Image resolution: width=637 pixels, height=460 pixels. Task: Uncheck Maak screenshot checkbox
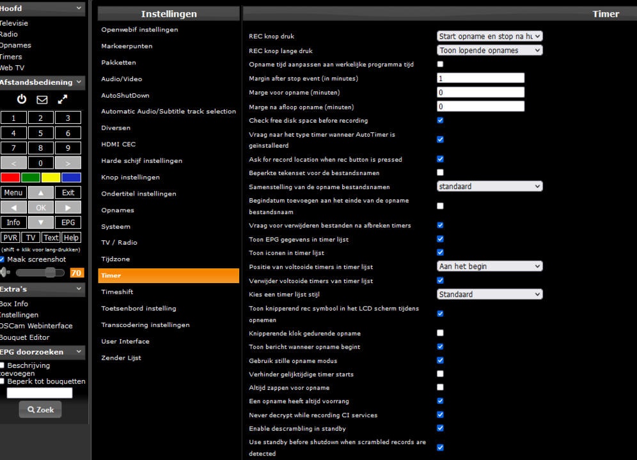tap(2, 259)
